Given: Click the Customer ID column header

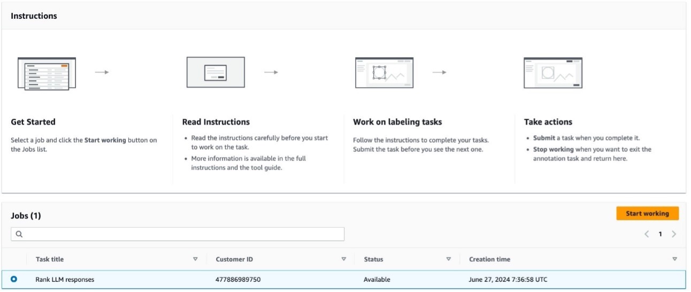Looking at the screenshot, I should (234, 259).
